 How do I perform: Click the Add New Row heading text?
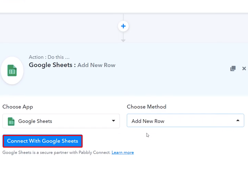coord(96,65)
